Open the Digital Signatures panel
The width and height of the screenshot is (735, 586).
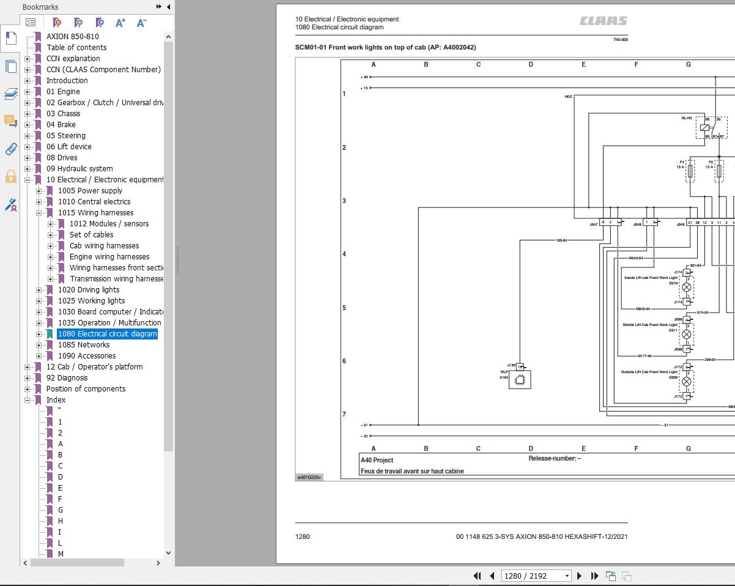click(10, 205)
